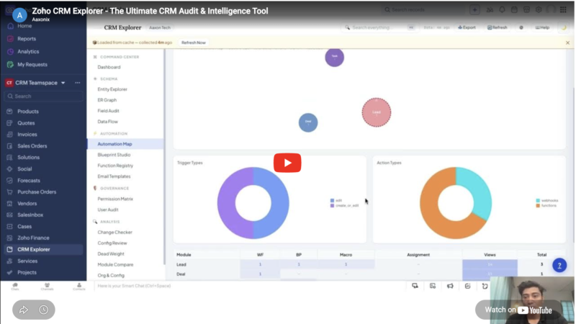Click the Refresh button in header
Viewport: 576px width, 324px height.
498,27
